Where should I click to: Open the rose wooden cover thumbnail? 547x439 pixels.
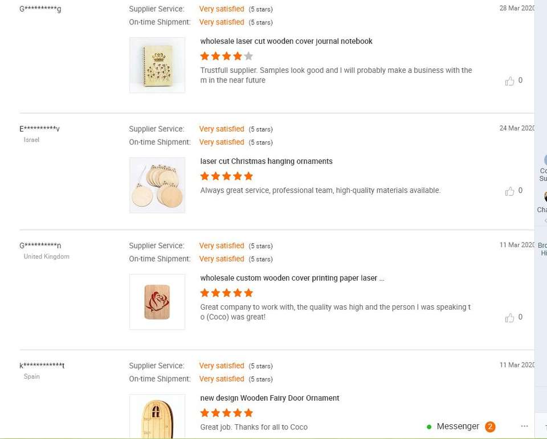point(157,302)
